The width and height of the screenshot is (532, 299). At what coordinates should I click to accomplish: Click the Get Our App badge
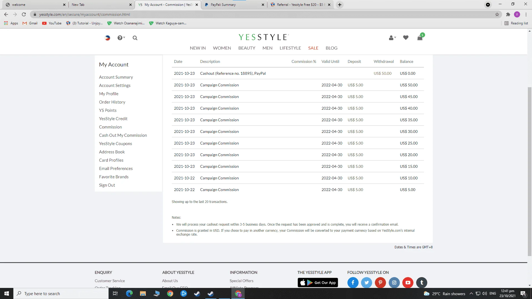point(318,283)
